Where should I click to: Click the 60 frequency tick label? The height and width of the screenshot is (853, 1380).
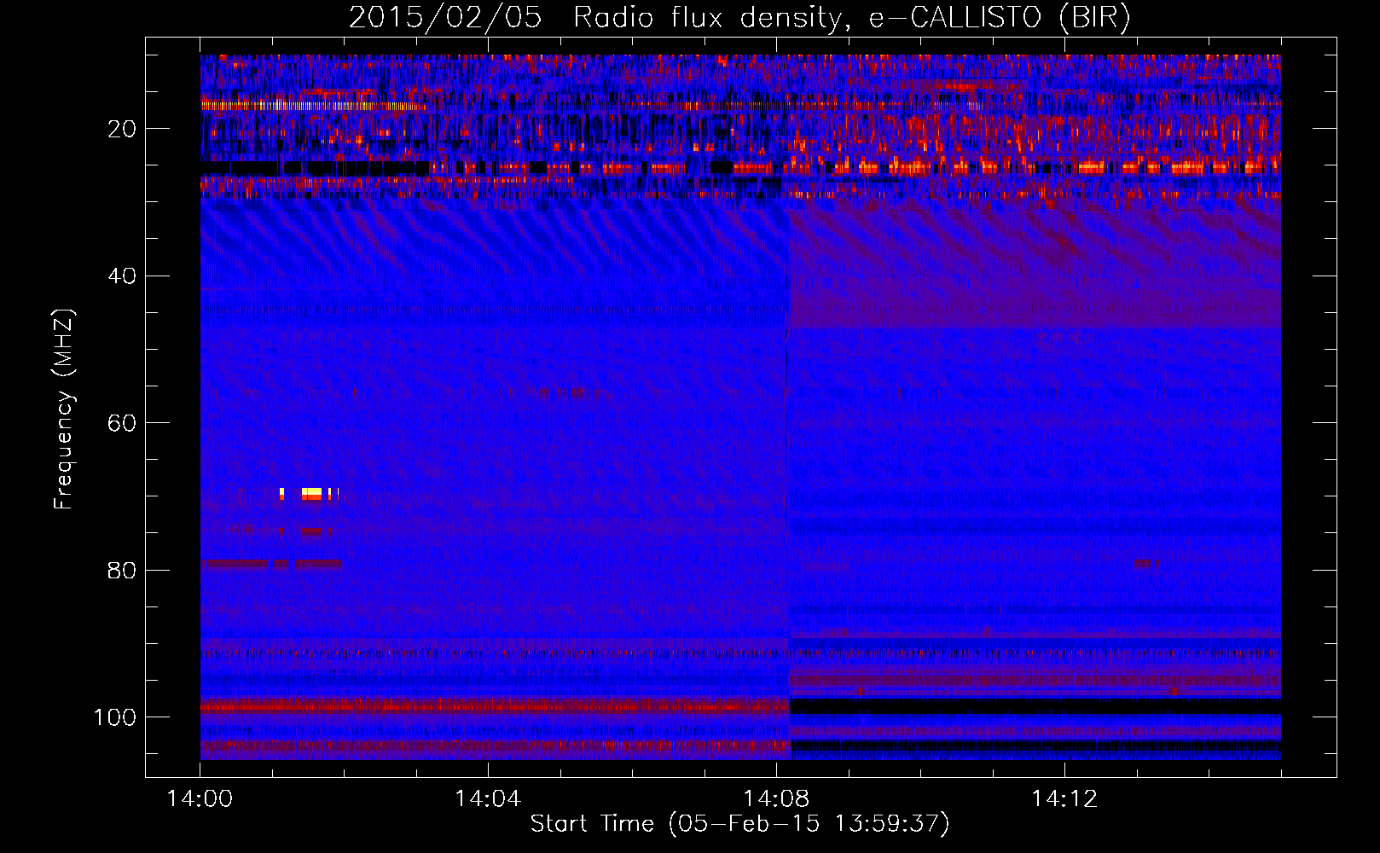click(122, 423)
